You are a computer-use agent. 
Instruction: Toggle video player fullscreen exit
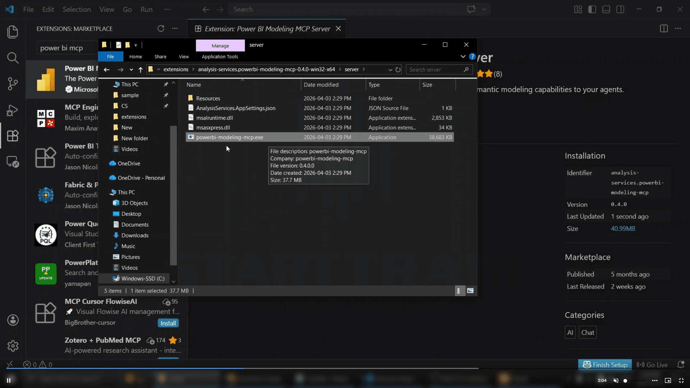pyautogui.click(x=681, y=380)
